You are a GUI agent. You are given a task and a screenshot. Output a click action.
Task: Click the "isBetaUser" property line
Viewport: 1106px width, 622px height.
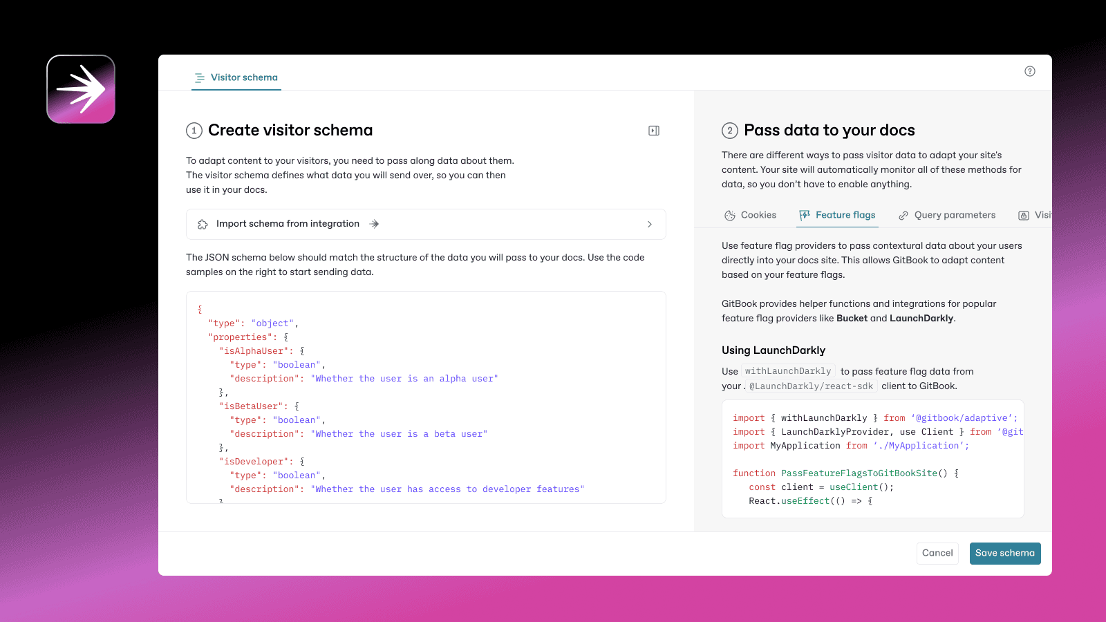click(259, 406)
